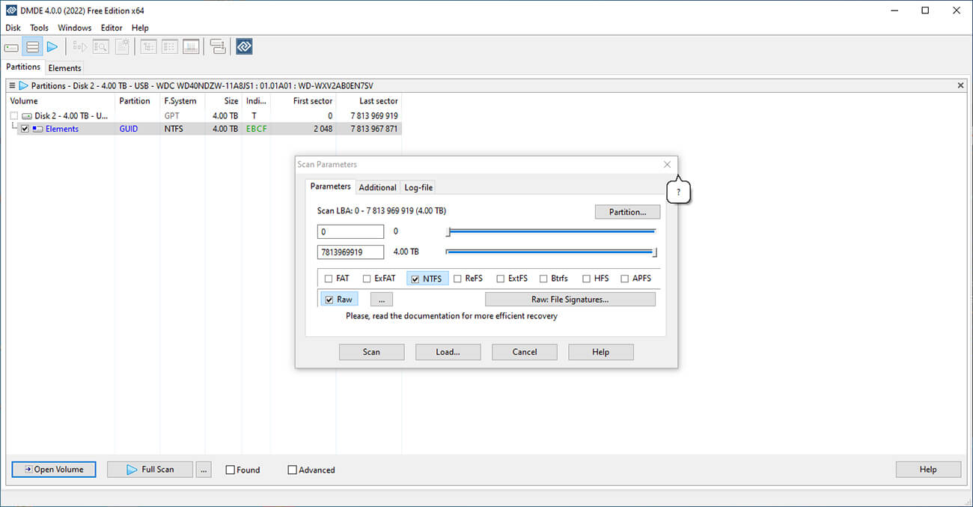Switch to the Additional tab
The height and width of the screenshot is (507, 973).
point(377,186)
